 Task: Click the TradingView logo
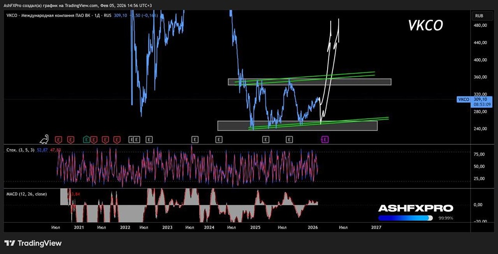33,243
